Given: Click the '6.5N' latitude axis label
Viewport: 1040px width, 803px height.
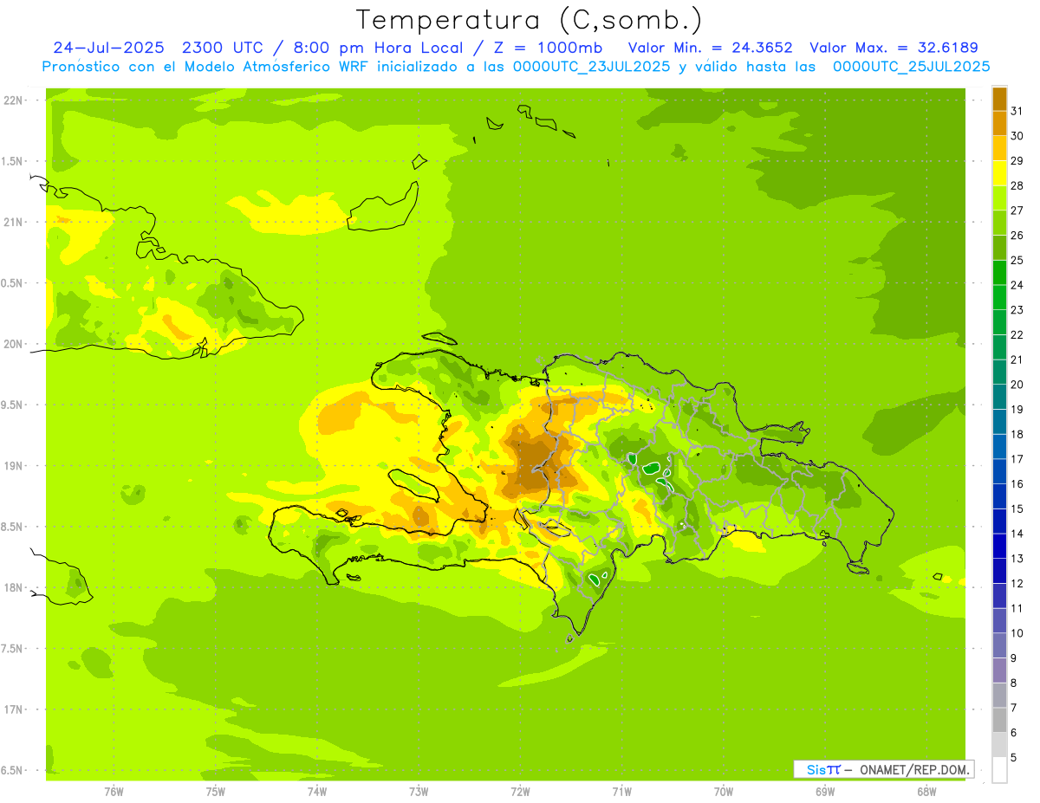Looking at the screenshot, I should pyautogui.click(x=13, y=771).
